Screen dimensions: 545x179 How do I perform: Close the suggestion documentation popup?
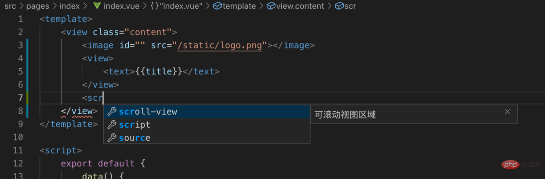point(507,112)
